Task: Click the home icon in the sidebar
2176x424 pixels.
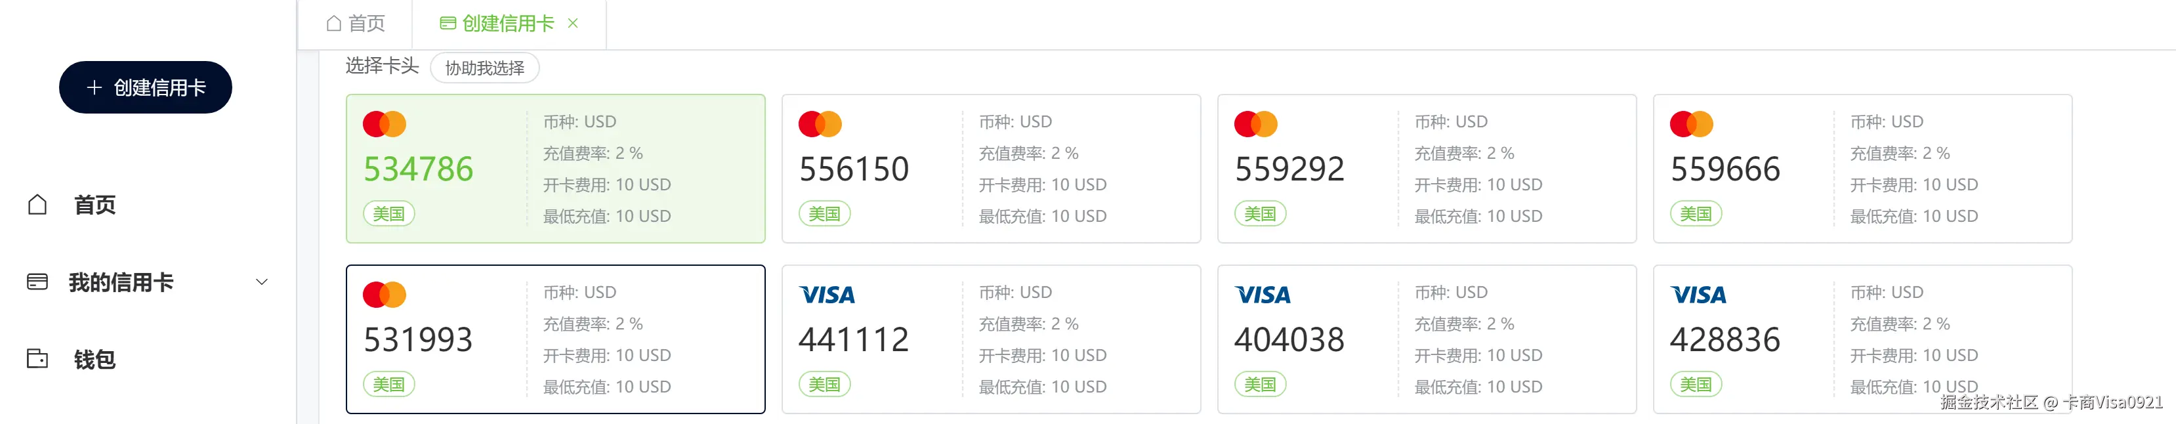Action: [37, 205]
